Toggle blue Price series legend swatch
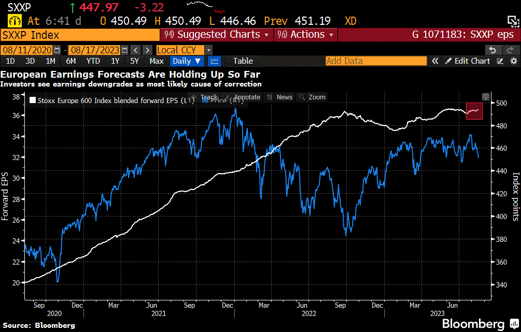 pyautogui.click(x=205, y=100)
